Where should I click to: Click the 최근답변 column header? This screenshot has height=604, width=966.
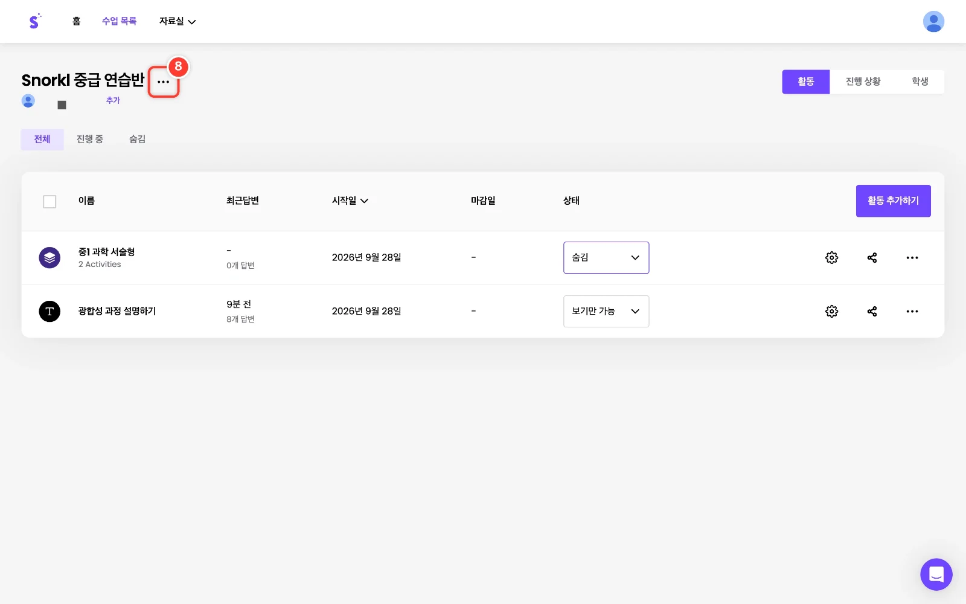pyautogui.click(x=243, y=201)
